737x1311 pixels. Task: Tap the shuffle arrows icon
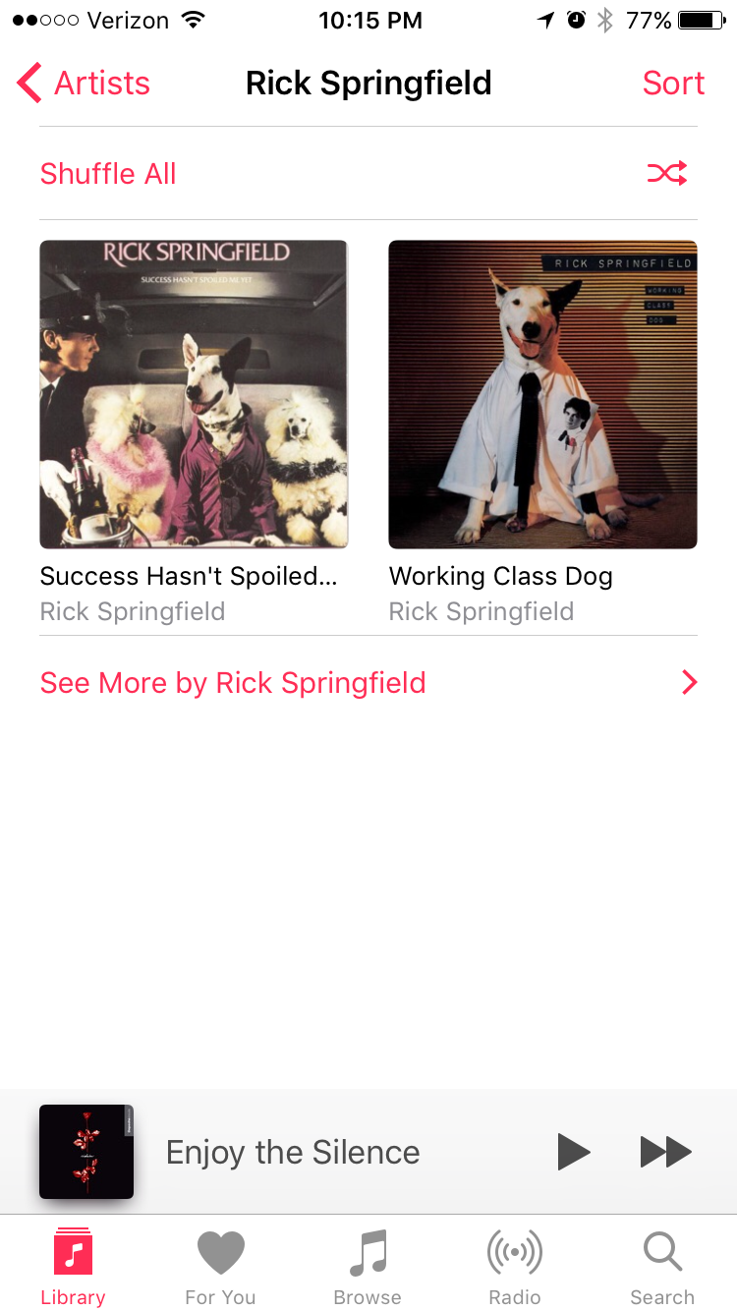tap(667, 174)
